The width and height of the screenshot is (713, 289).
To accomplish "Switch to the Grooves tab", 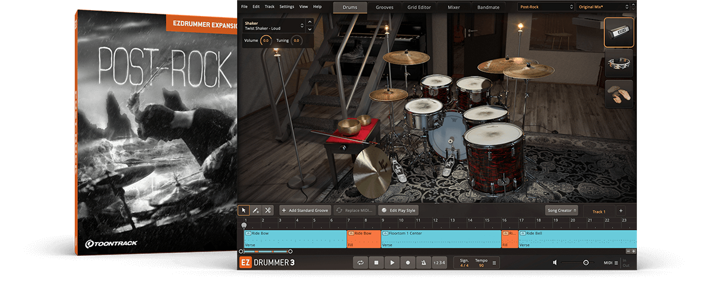I will (384, 7).
